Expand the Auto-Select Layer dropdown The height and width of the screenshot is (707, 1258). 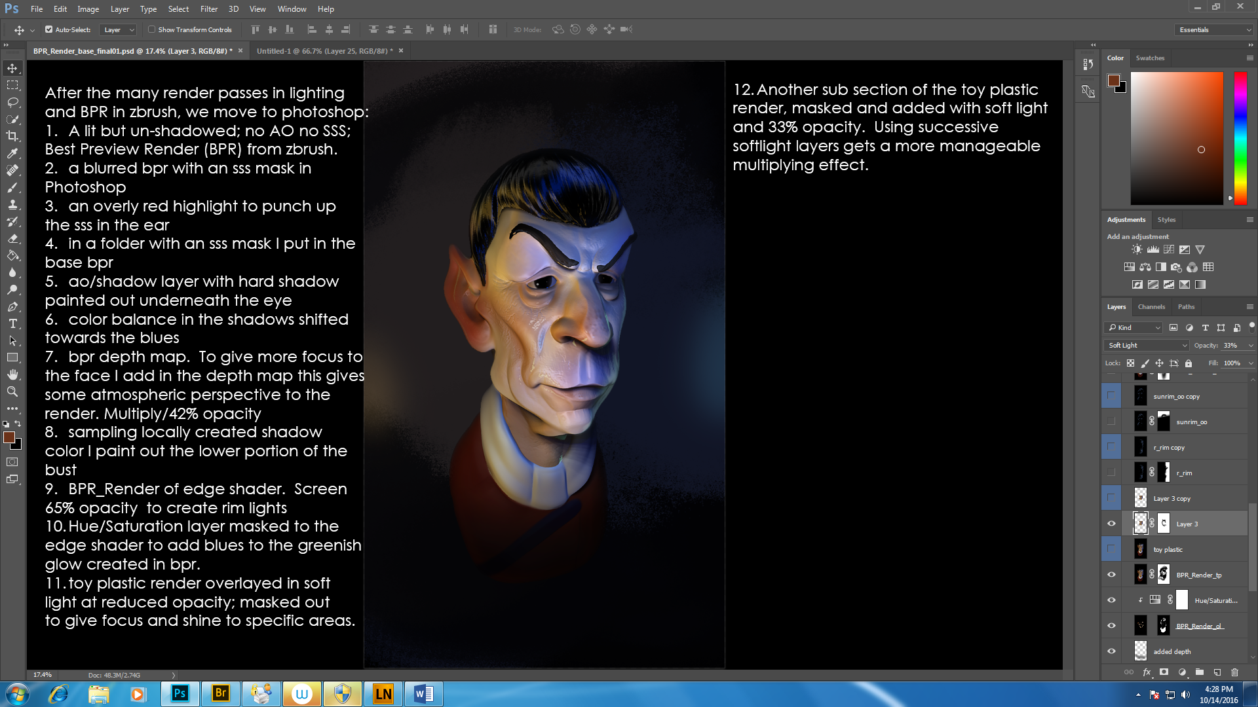click(119, 29)
